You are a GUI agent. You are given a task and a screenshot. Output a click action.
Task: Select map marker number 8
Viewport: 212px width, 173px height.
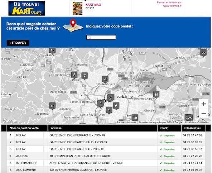(74, 75)
